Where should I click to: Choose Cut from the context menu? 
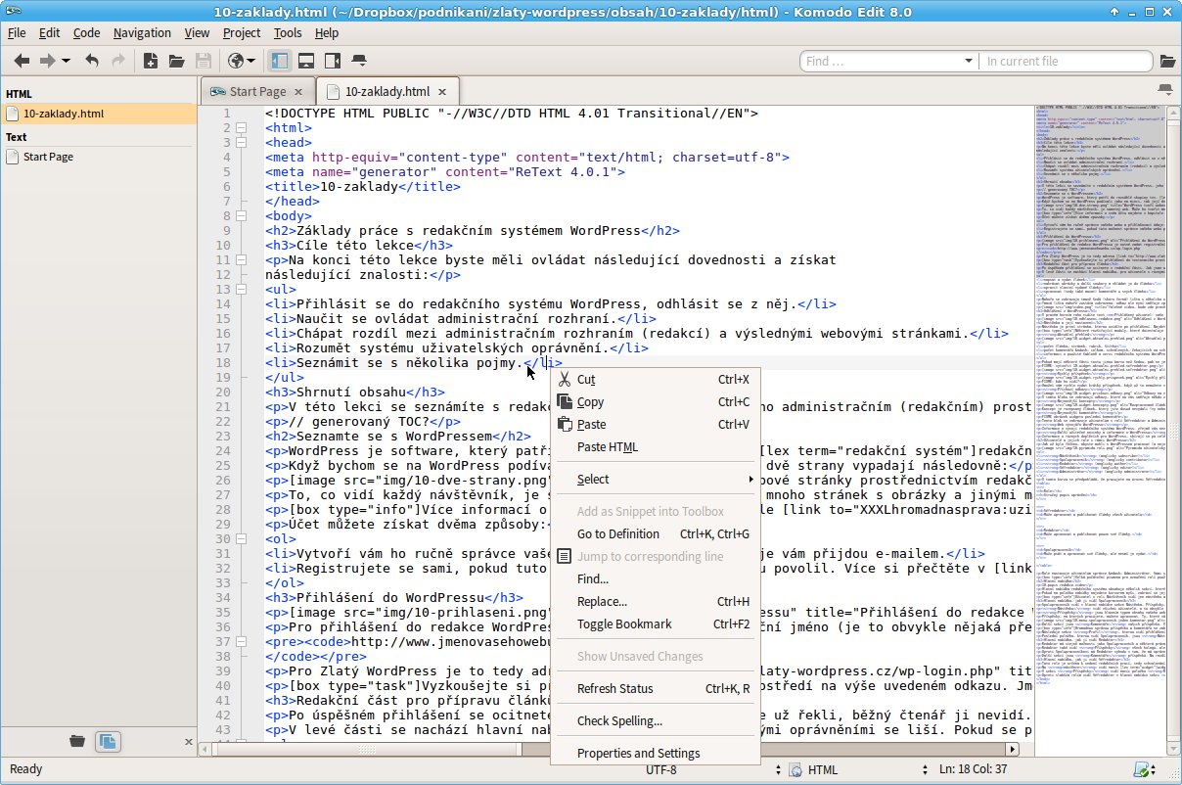click(x=656, y=380)
